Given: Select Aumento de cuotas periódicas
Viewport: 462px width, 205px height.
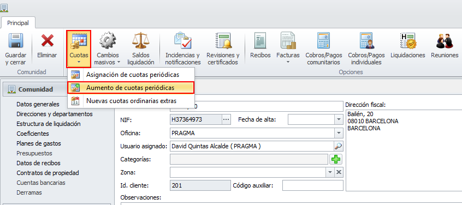Looking at the screenshot, I should tap(131, 88).
